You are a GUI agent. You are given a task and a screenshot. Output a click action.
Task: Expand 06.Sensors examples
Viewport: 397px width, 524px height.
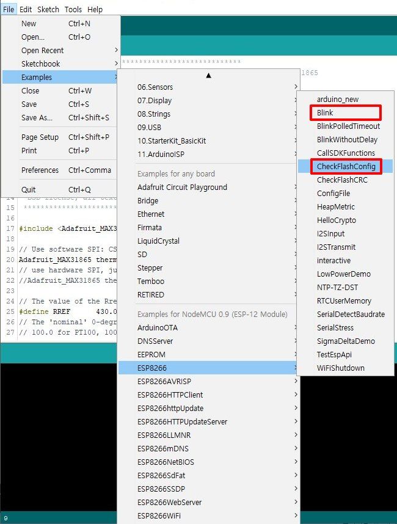(x=208, y=87)
